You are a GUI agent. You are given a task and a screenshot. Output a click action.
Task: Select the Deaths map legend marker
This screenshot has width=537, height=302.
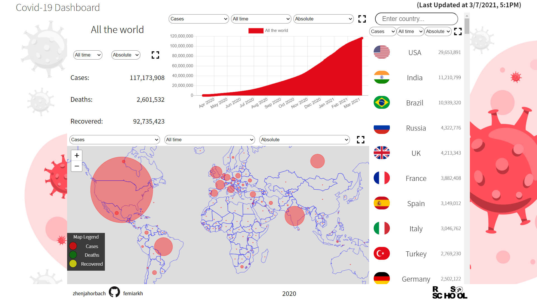coord(73,255)
